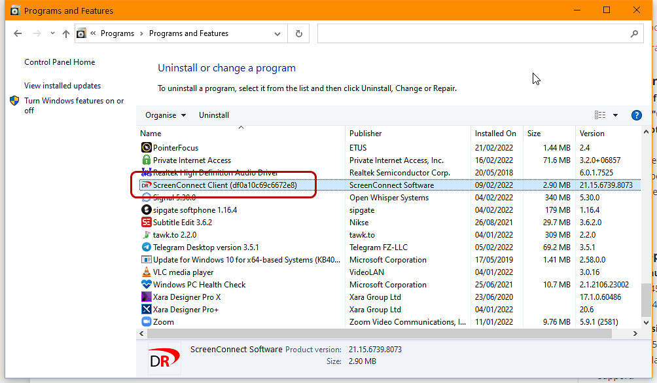Click the Zoom program icon
This screenshot has width=657, height=383.
click(x=146, y=321)
